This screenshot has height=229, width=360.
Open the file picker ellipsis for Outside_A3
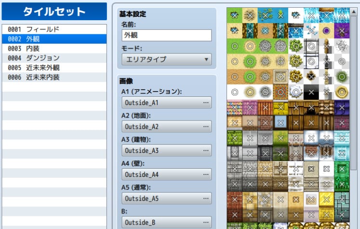point(206,150)
